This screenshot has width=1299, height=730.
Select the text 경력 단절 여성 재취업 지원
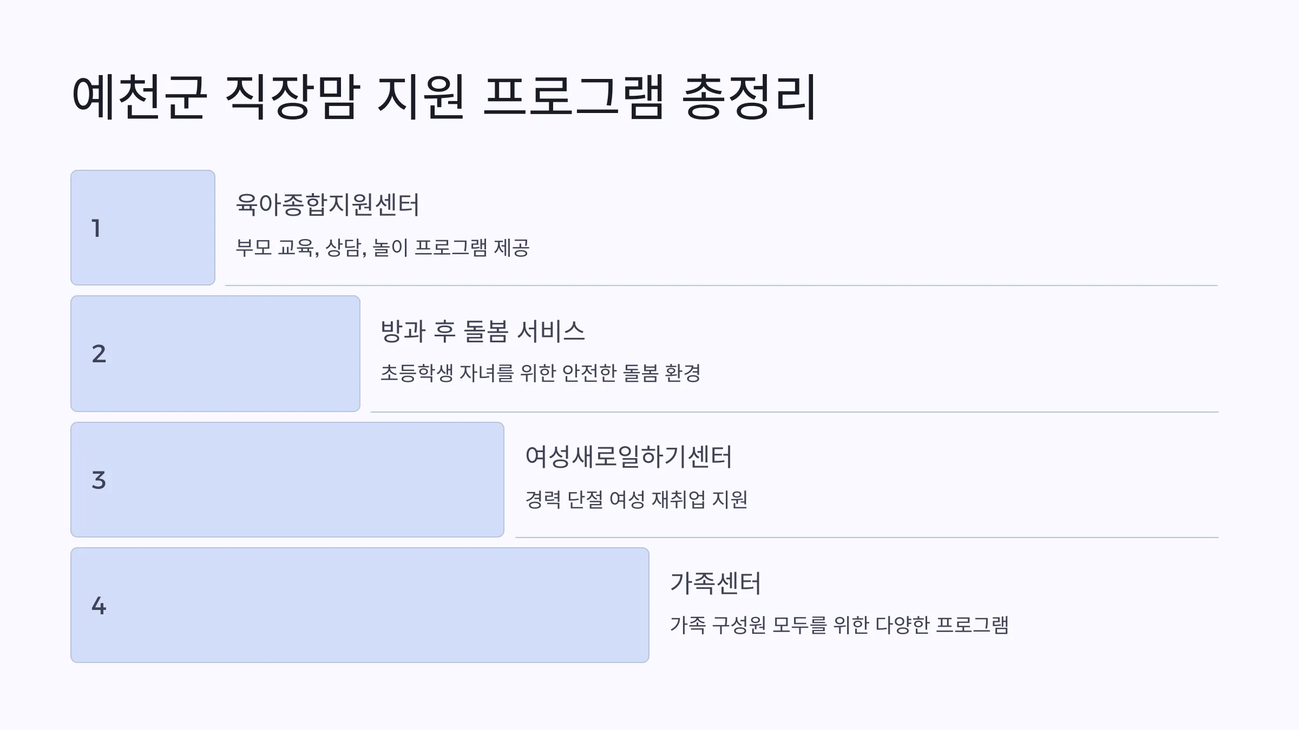[x=637, y=499]
